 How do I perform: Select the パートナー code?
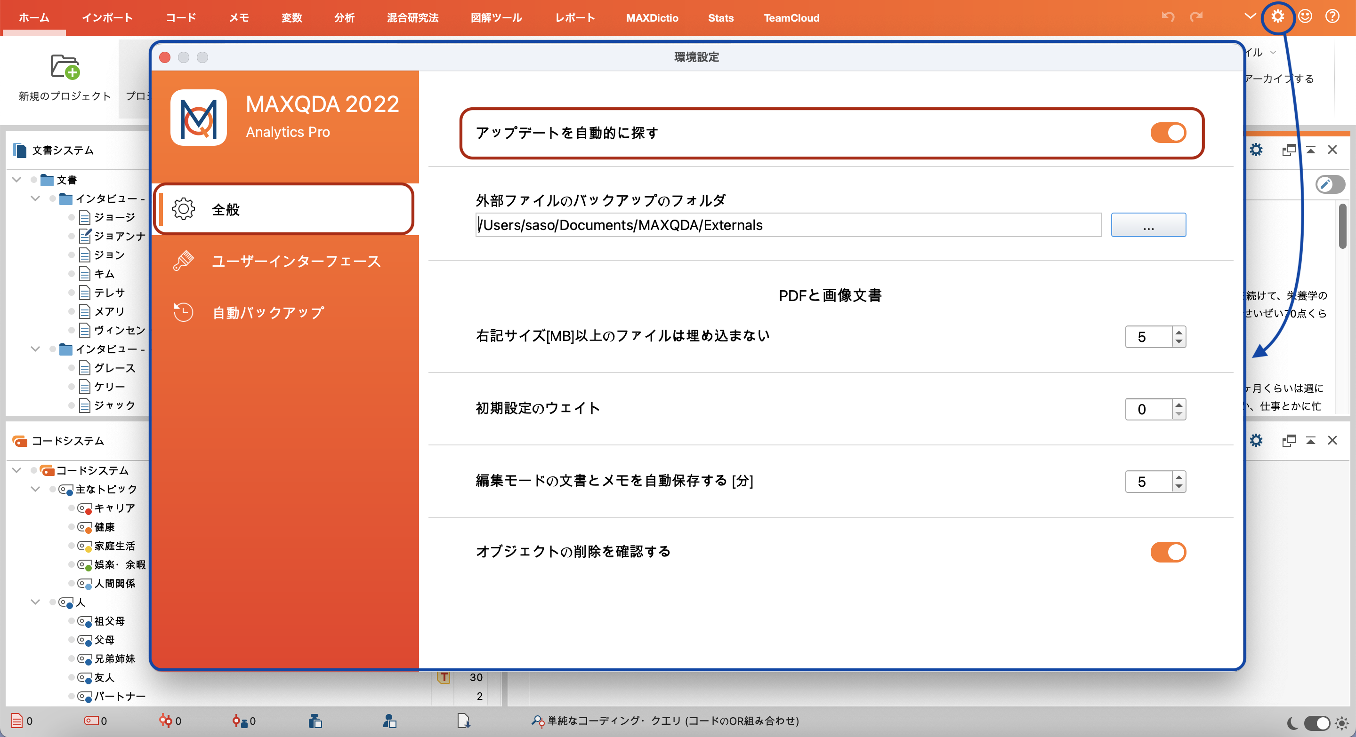pyautogui.click(x=120, y=696)
